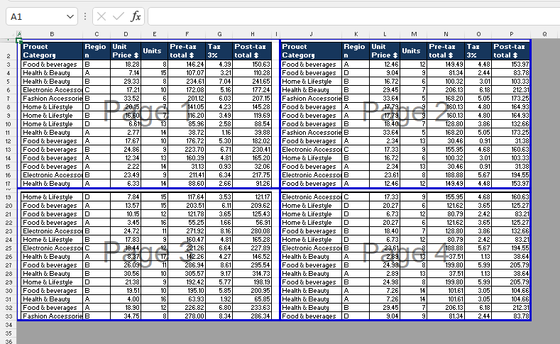Click the three-dot handle beside the Name Box

pyautogui.click(x=85, y=16)
